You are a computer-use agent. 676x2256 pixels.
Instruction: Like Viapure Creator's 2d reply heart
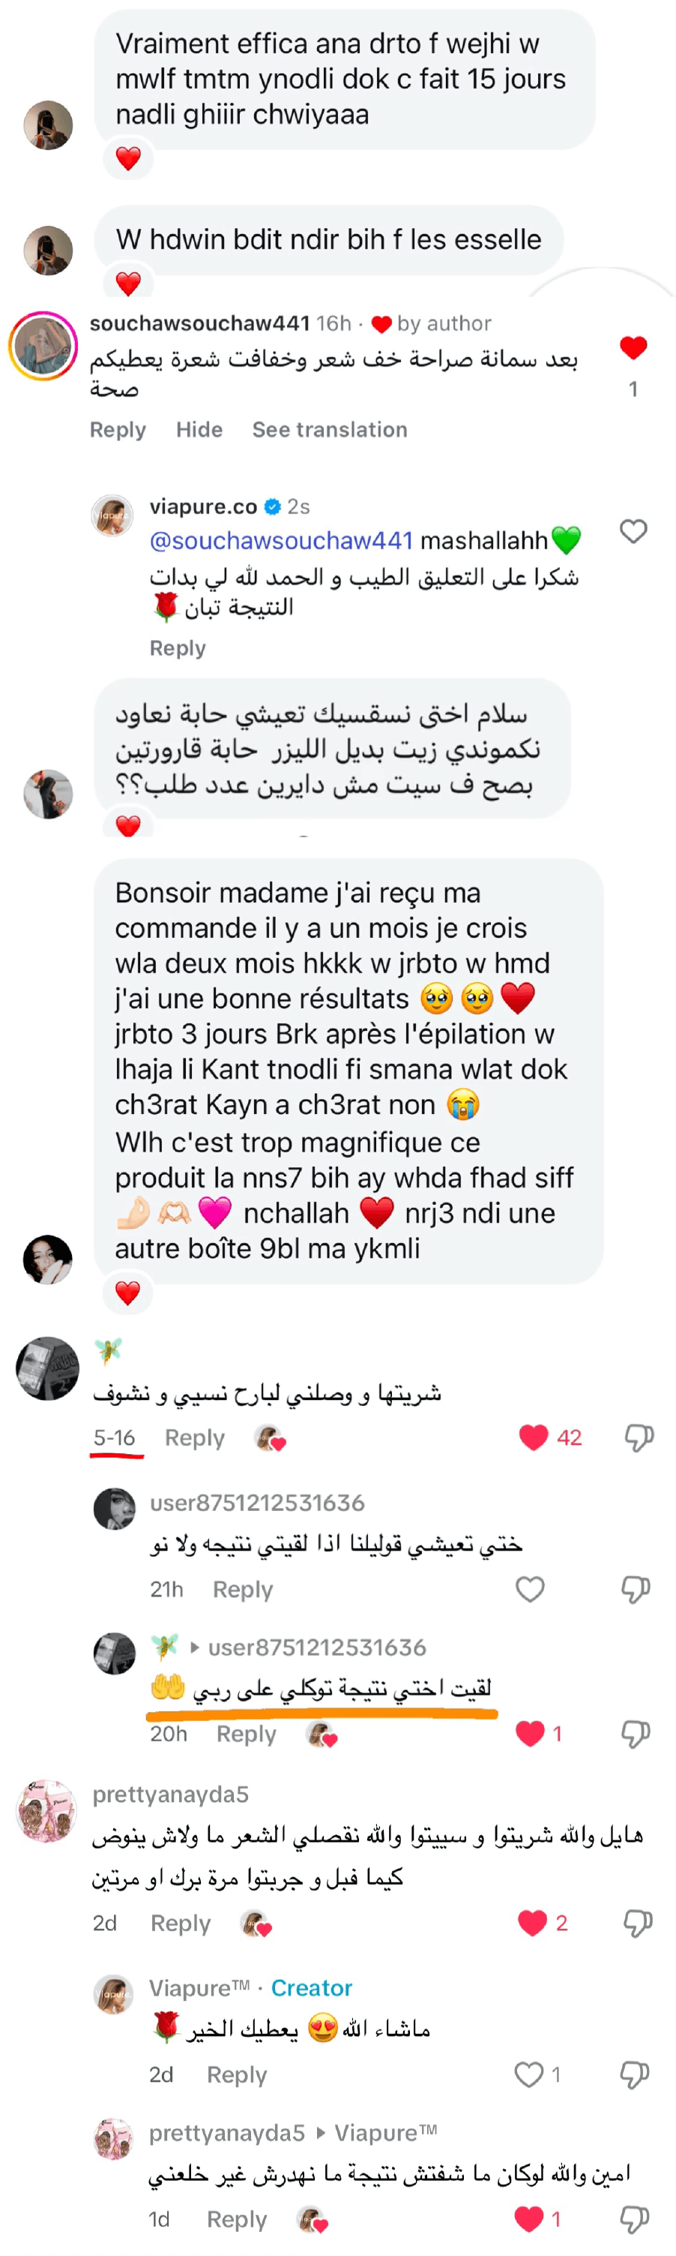pyautogui.click(x=528, y=2074)
